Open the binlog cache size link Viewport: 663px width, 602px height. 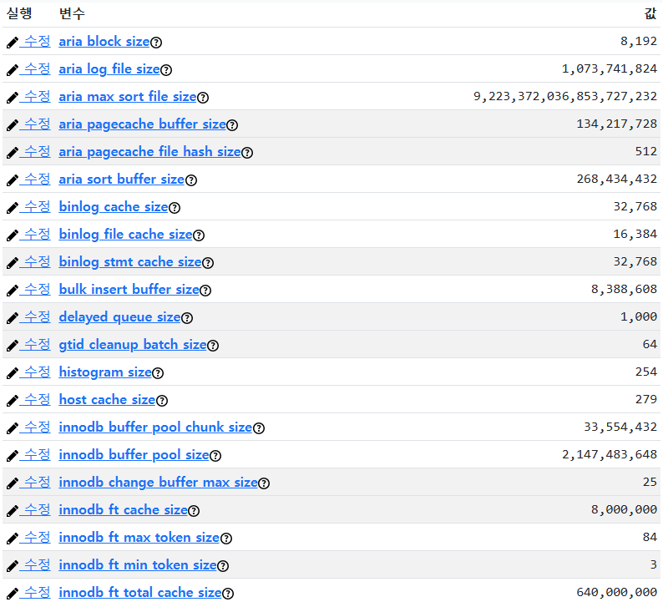click(114, 207)
